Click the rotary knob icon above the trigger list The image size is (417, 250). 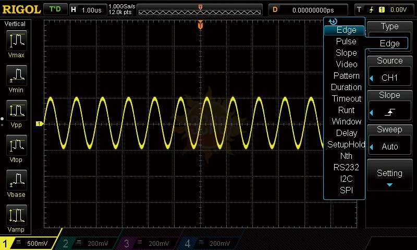pos(333,21)
